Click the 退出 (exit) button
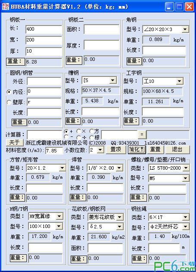The height and width of the screenshot is (272, 196). (177, 149)
